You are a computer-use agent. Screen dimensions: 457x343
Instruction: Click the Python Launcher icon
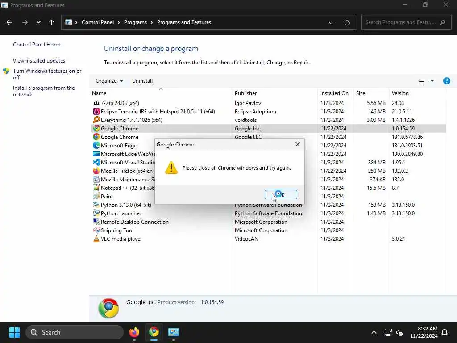pyautogui.click(x=96, y=213)
